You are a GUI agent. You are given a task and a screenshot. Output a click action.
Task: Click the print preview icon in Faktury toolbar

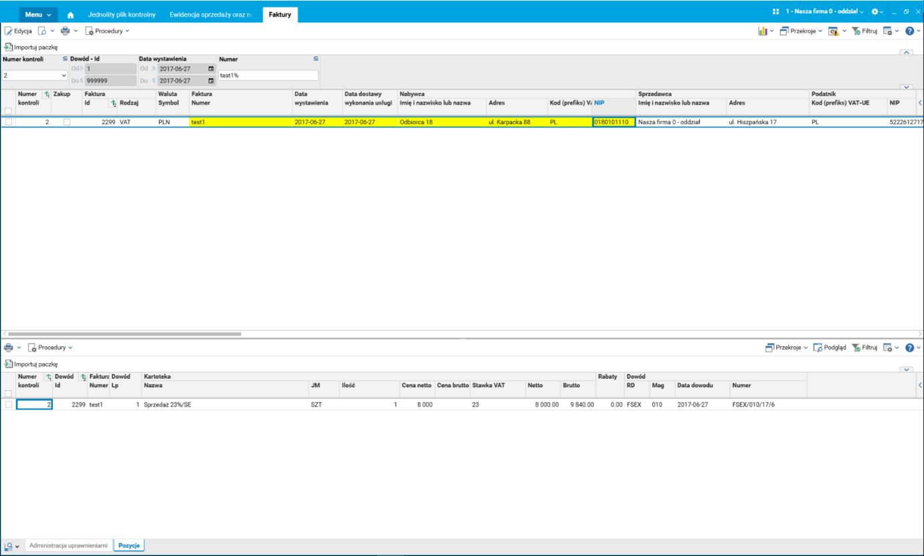42,31
